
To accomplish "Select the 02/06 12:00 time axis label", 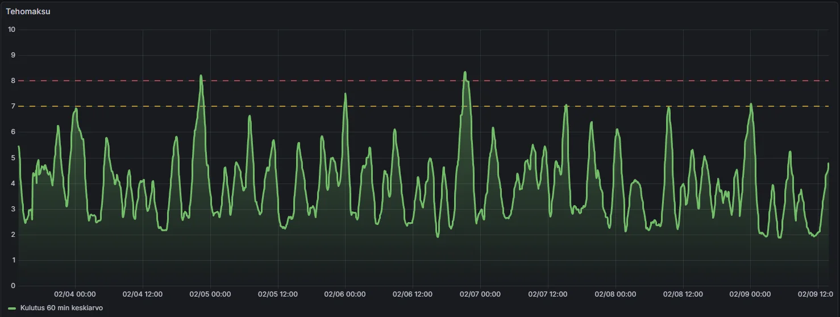I will [413, 294].
